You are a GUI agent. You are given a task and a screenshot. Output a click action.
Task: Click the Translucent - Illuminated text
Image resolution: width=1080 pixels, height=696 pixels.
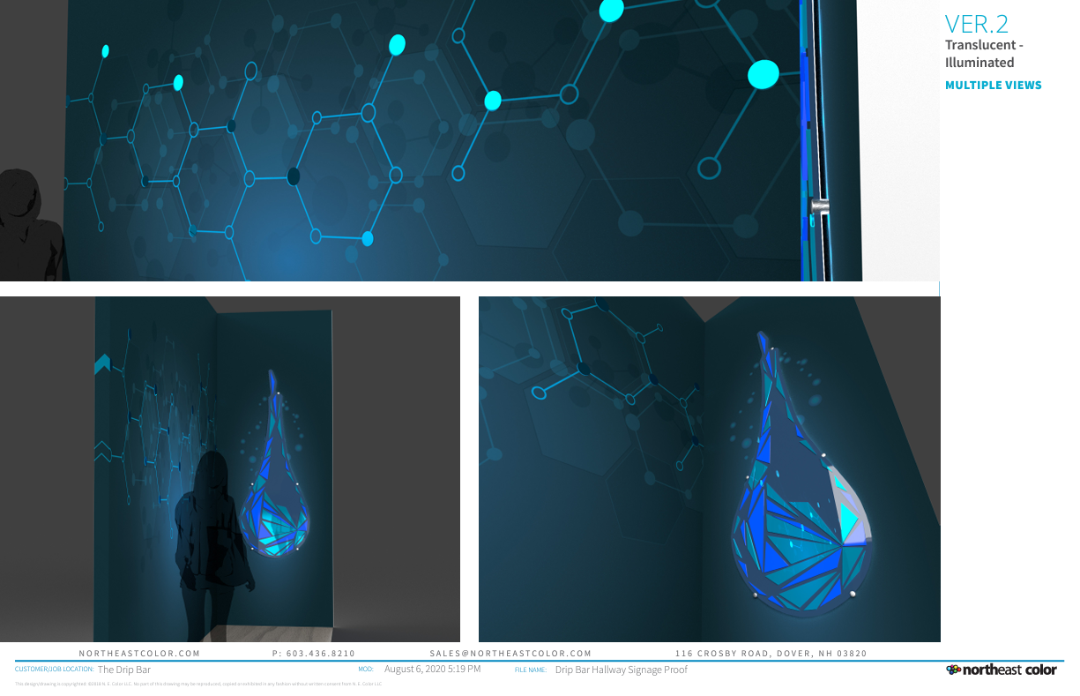tap(983, 54)
